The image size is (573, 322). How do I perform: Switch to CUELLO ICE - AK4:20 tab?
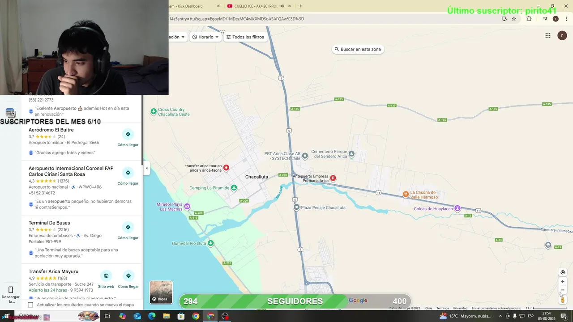coord(256,6)
